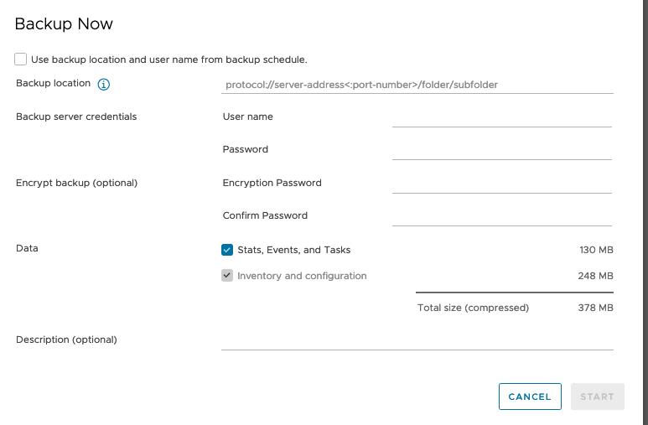The width and height of the screenshot is (648, 425).
Task: Click the User name field
Action: [x=501, y=117]
